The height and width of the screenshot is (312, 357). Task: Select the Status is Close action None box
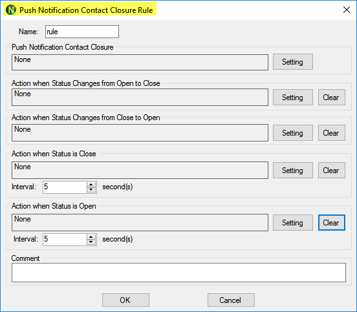point(140,170)
